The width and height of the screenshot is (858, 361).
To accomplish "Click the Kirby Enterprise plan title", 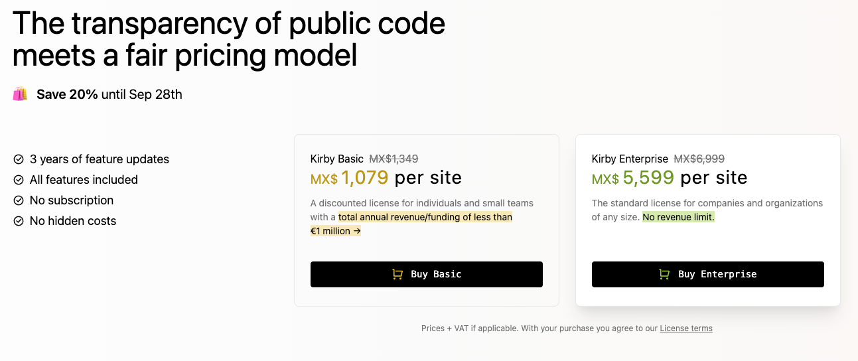I will 630,159.
